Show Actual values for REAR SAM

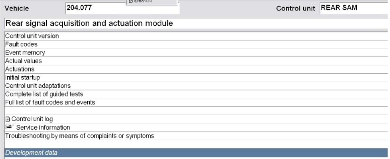(196, 61)
